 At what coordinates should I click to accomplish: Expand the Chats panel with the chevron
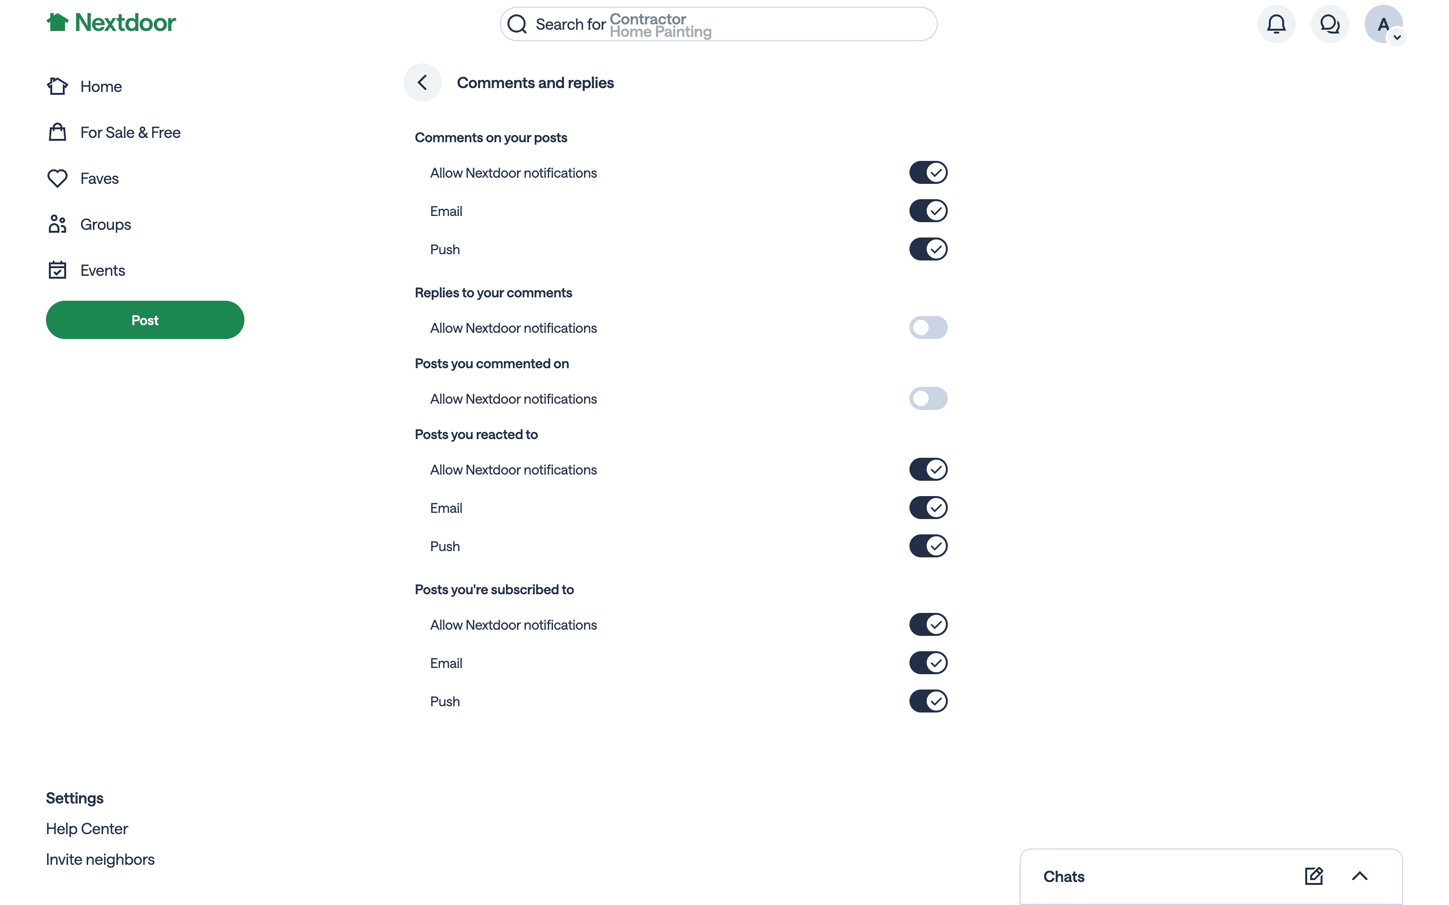(1359, 876)
